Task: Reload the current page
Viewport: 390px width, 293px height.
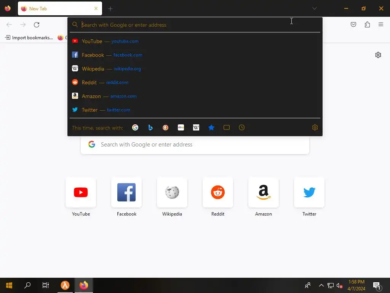Action: click(37, 25)
